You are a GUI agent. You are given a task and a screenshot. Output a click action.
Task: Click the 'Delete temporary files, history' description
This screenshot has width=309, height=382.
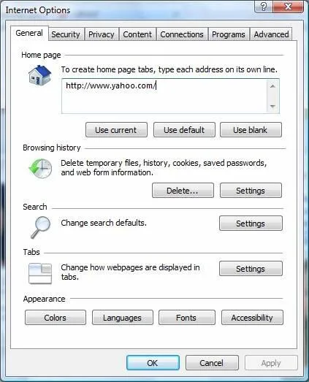[x=164, y=167]
